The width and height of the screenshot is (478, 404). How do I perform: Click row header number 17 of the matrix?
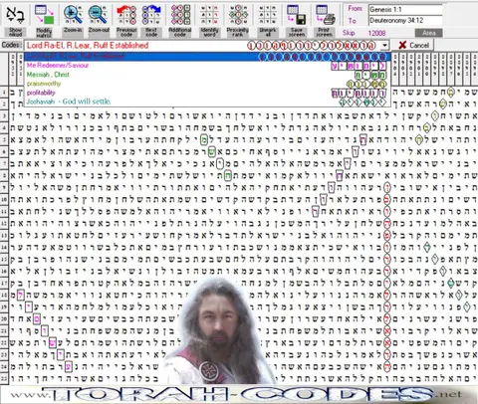(x=4, y=283)
